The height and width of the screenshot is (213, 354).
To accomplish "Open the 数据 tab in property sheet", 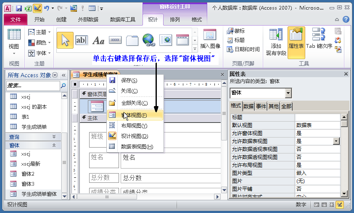I will [x=248, y=106].
